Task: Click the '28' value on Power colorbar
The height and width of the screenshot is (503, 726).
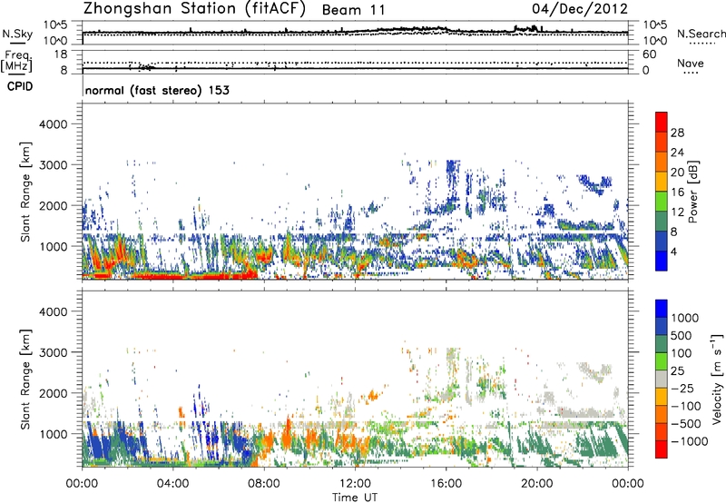Action: click(677, 133)
